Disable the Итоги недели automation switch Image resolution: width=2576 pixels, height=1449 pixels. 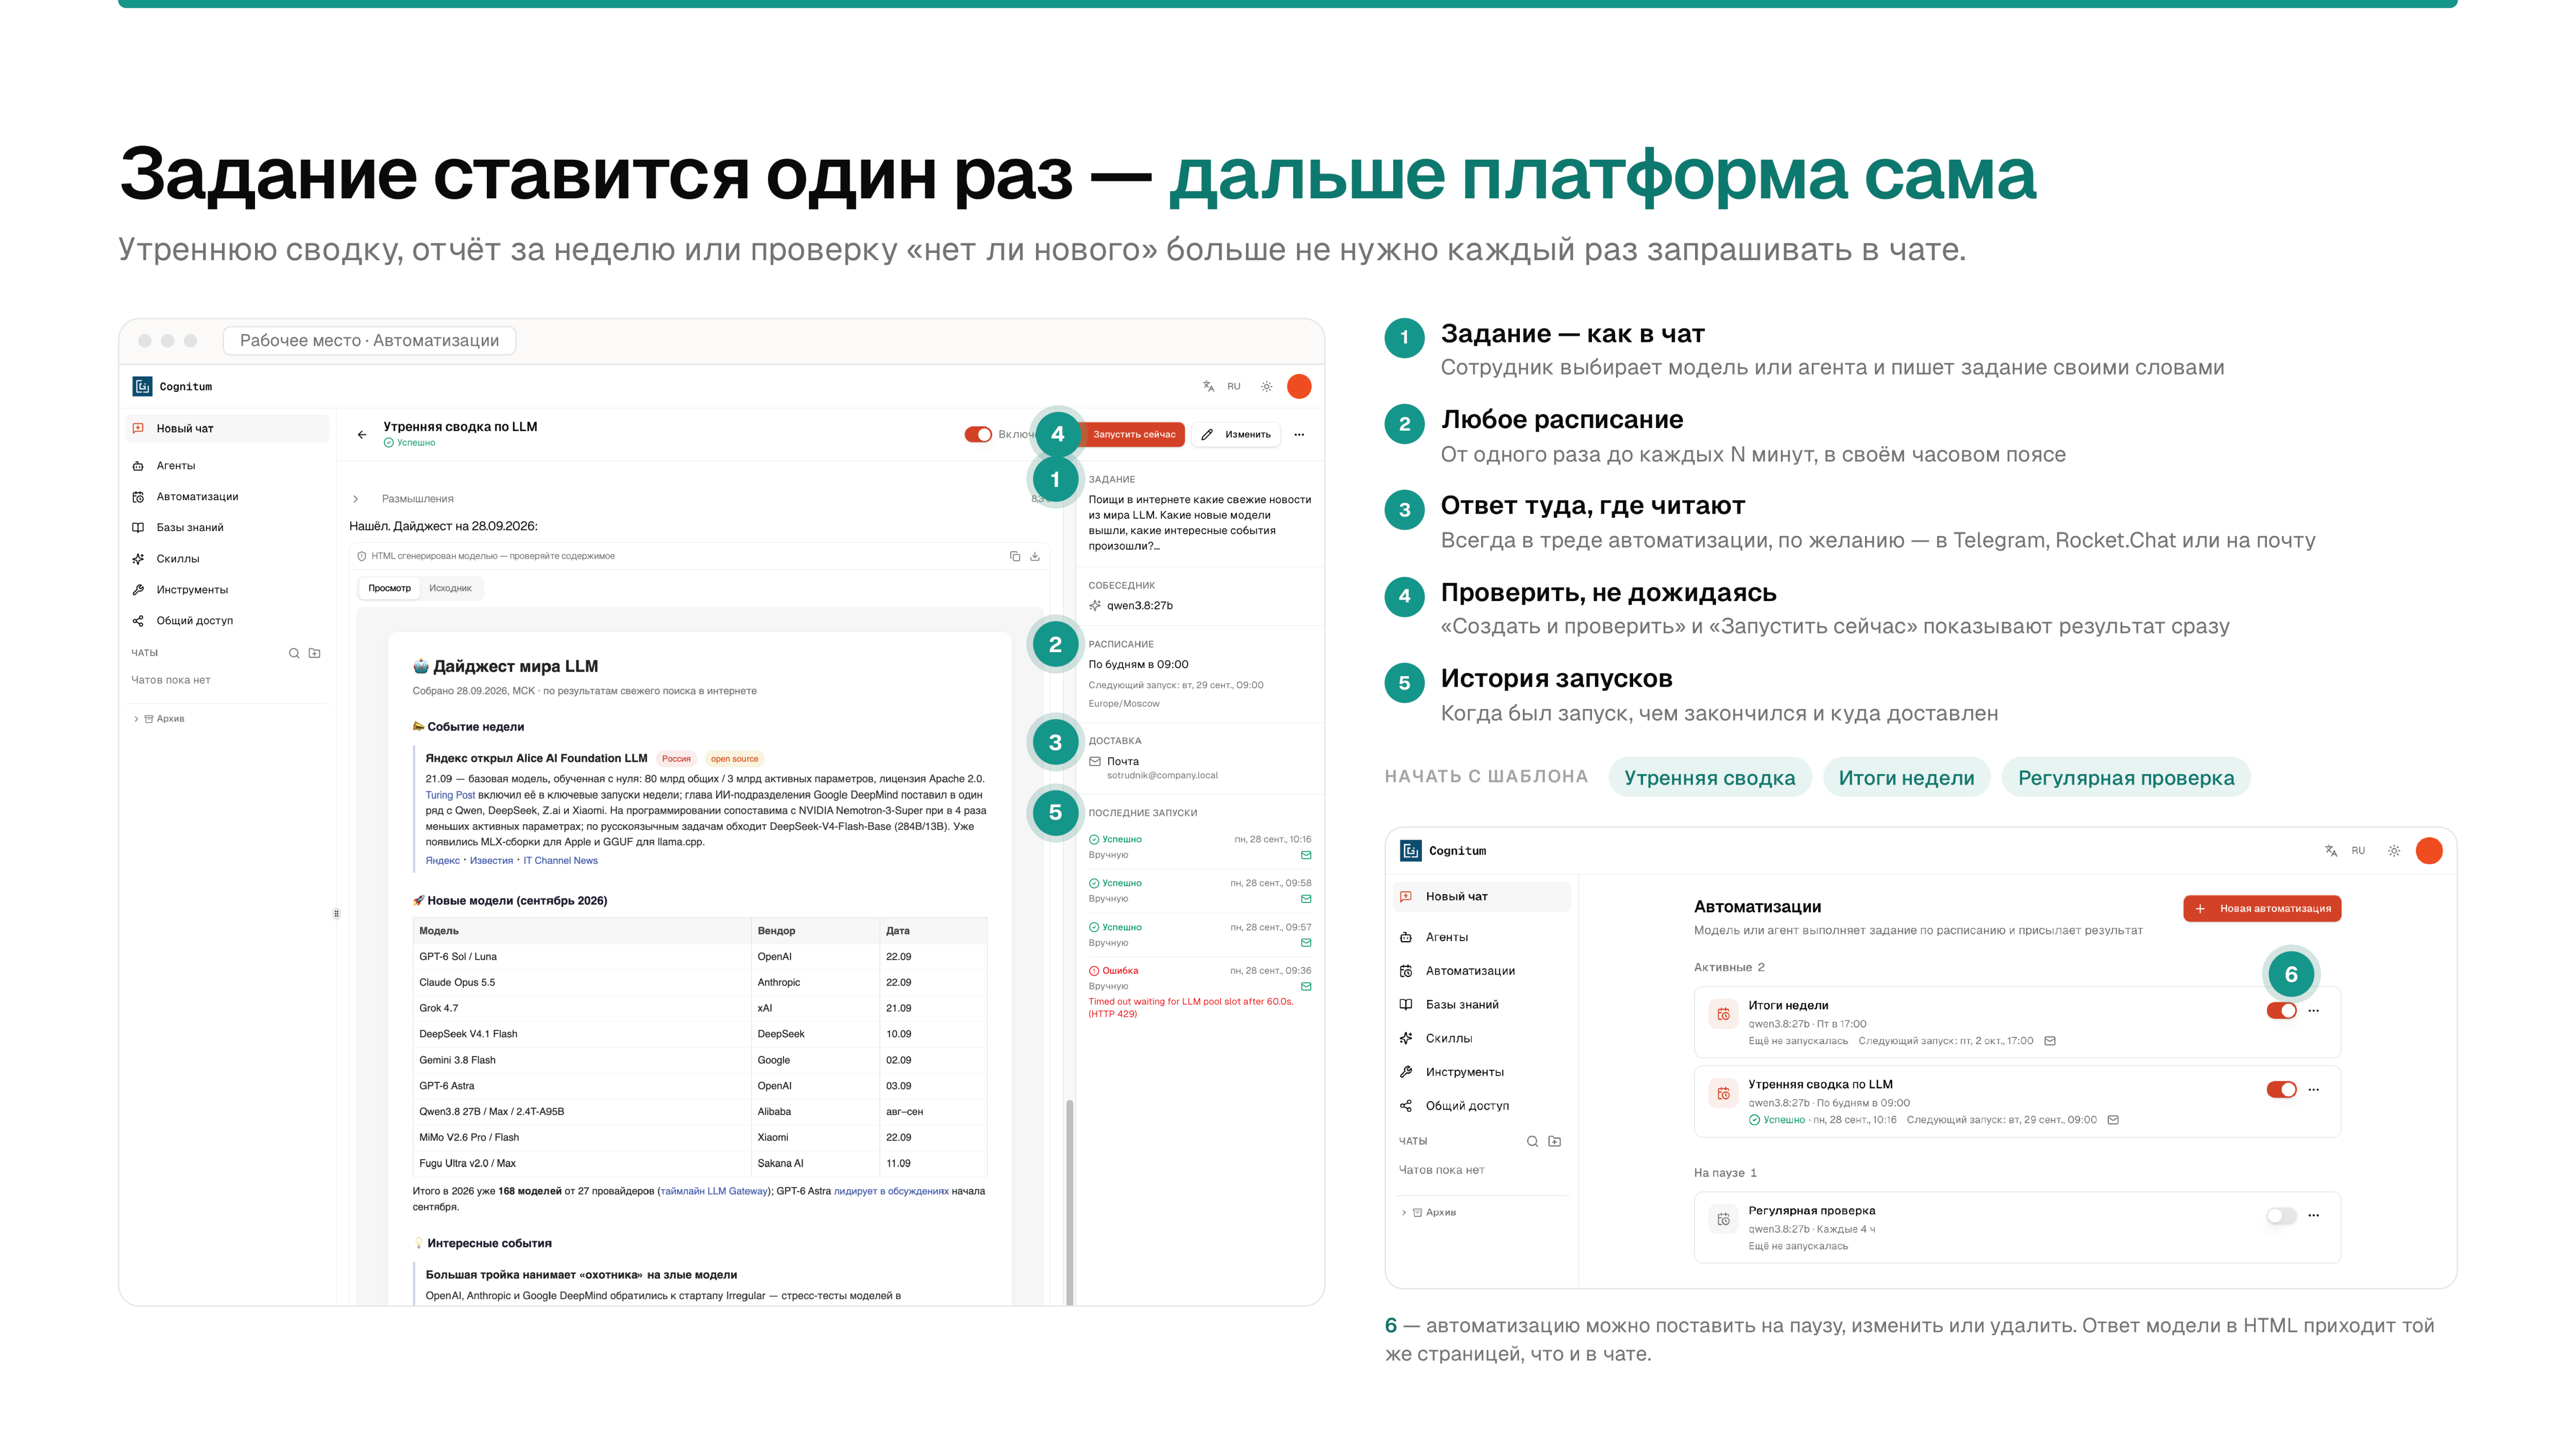(x=2281, y=1010)
